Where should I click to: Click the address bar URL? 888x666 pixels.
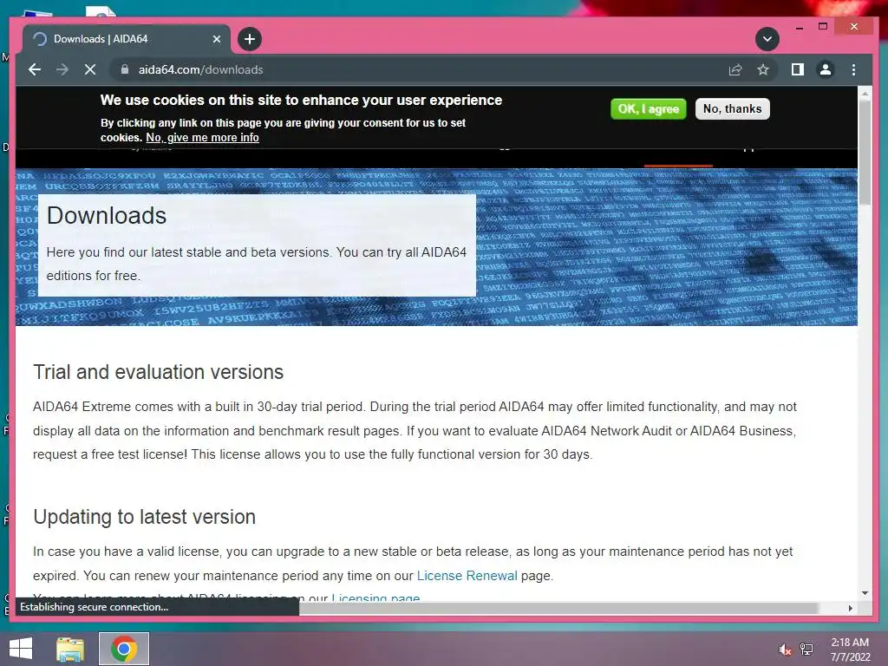pyautogui.click(x=200, y=69)
